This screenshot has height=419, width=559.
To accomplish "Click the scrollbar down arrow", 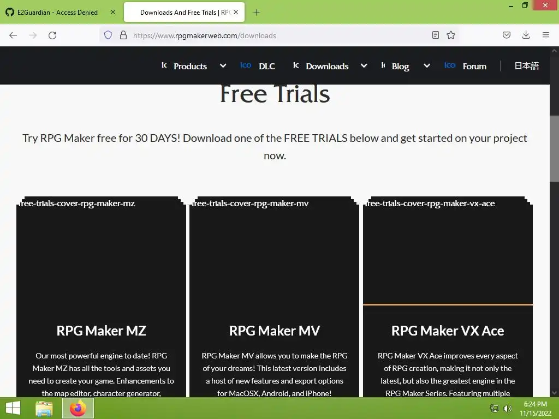I will click(x=554, y=393).
